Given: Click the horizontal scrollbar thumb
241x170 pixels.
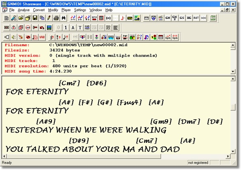Looking at the screenshot, I should click(84, 156).
